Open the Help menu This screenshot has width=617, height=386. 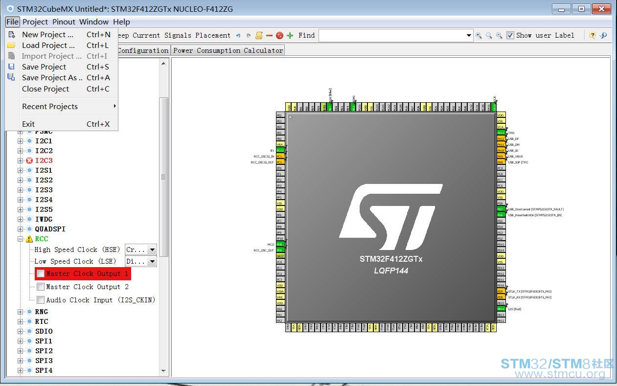tap(121, 22)
